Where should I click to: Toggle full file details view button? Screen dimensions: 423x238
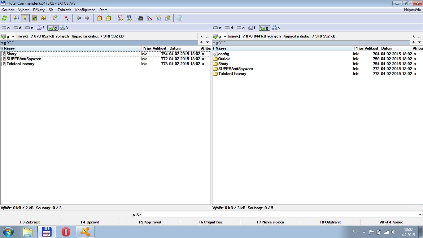click(x=25, y=18)
